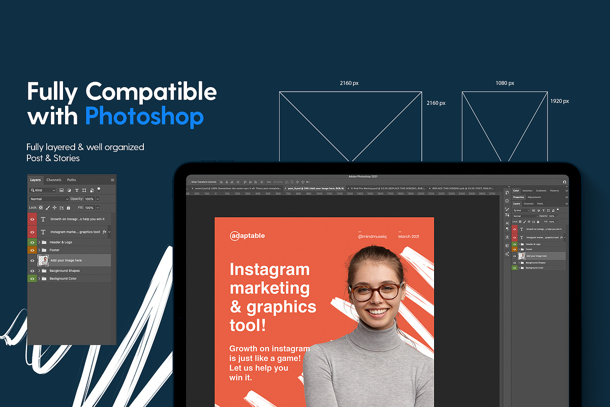
Task: Open Swatches tab in tablet Photoshop
Action: (527, 191)
